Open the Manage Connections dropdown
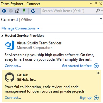Viewport: 103px width, 103px height. coord(20,28)
